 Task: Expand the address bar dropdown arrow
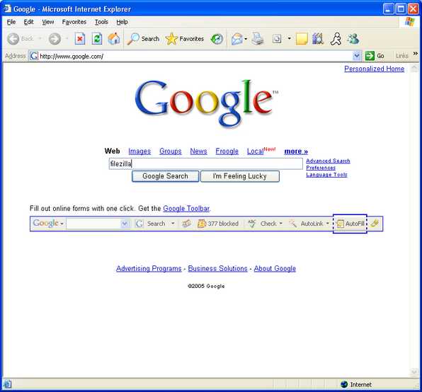click(357, 56)
